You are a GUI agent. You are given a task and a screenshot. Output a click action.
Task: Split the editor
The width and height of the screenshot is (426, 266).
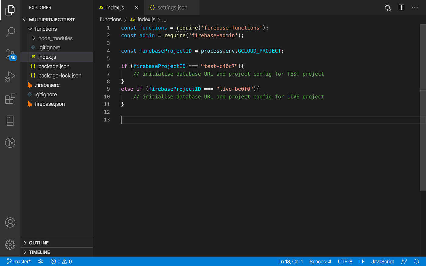401,7
